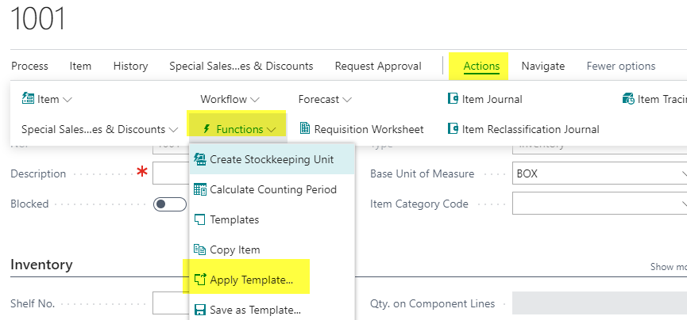Click Fewer options link
This screenshot has height=320, width=687.
[621, 66]
